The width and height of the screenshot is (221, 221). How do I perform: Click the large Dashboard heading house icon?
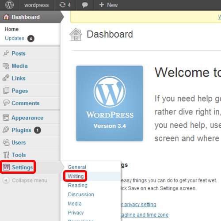(x=76, y=34)
